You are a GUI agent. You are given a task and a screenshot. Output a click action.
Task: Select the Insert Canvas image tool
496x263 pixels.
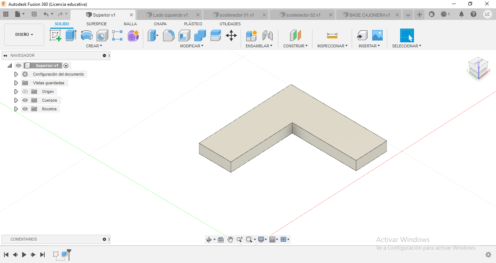click(x=377, y=35)
